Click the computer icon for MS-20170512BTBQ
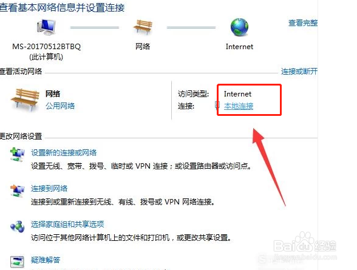This screenshot has width=357, height=270. coord(46,27)
